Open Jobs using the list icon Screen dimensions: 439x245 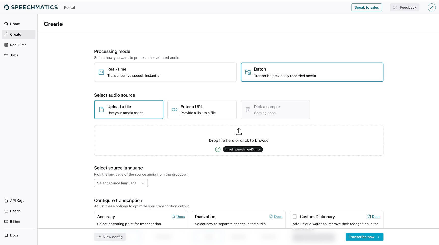(x=6, y=55)
